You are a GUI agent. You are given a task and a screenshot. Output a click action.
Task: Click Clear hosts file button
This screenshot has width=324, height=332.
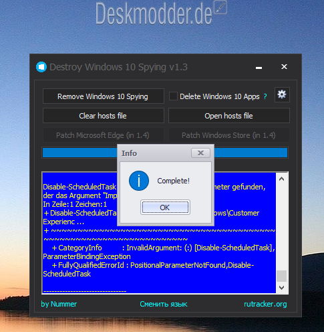[104, 116]
